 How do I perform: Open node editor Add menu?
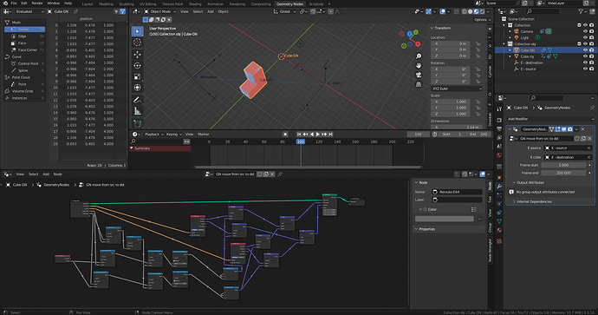pos(46,174)
